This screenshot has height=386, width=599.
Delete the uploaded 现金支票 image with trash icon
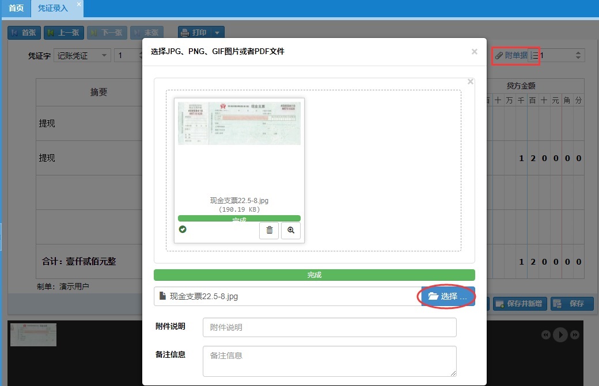coord(269,230)
